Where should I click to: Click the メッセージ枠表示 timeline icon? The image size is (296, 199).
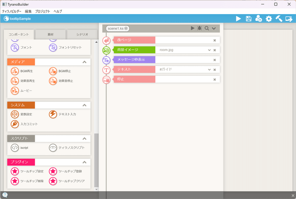point(106,60)
